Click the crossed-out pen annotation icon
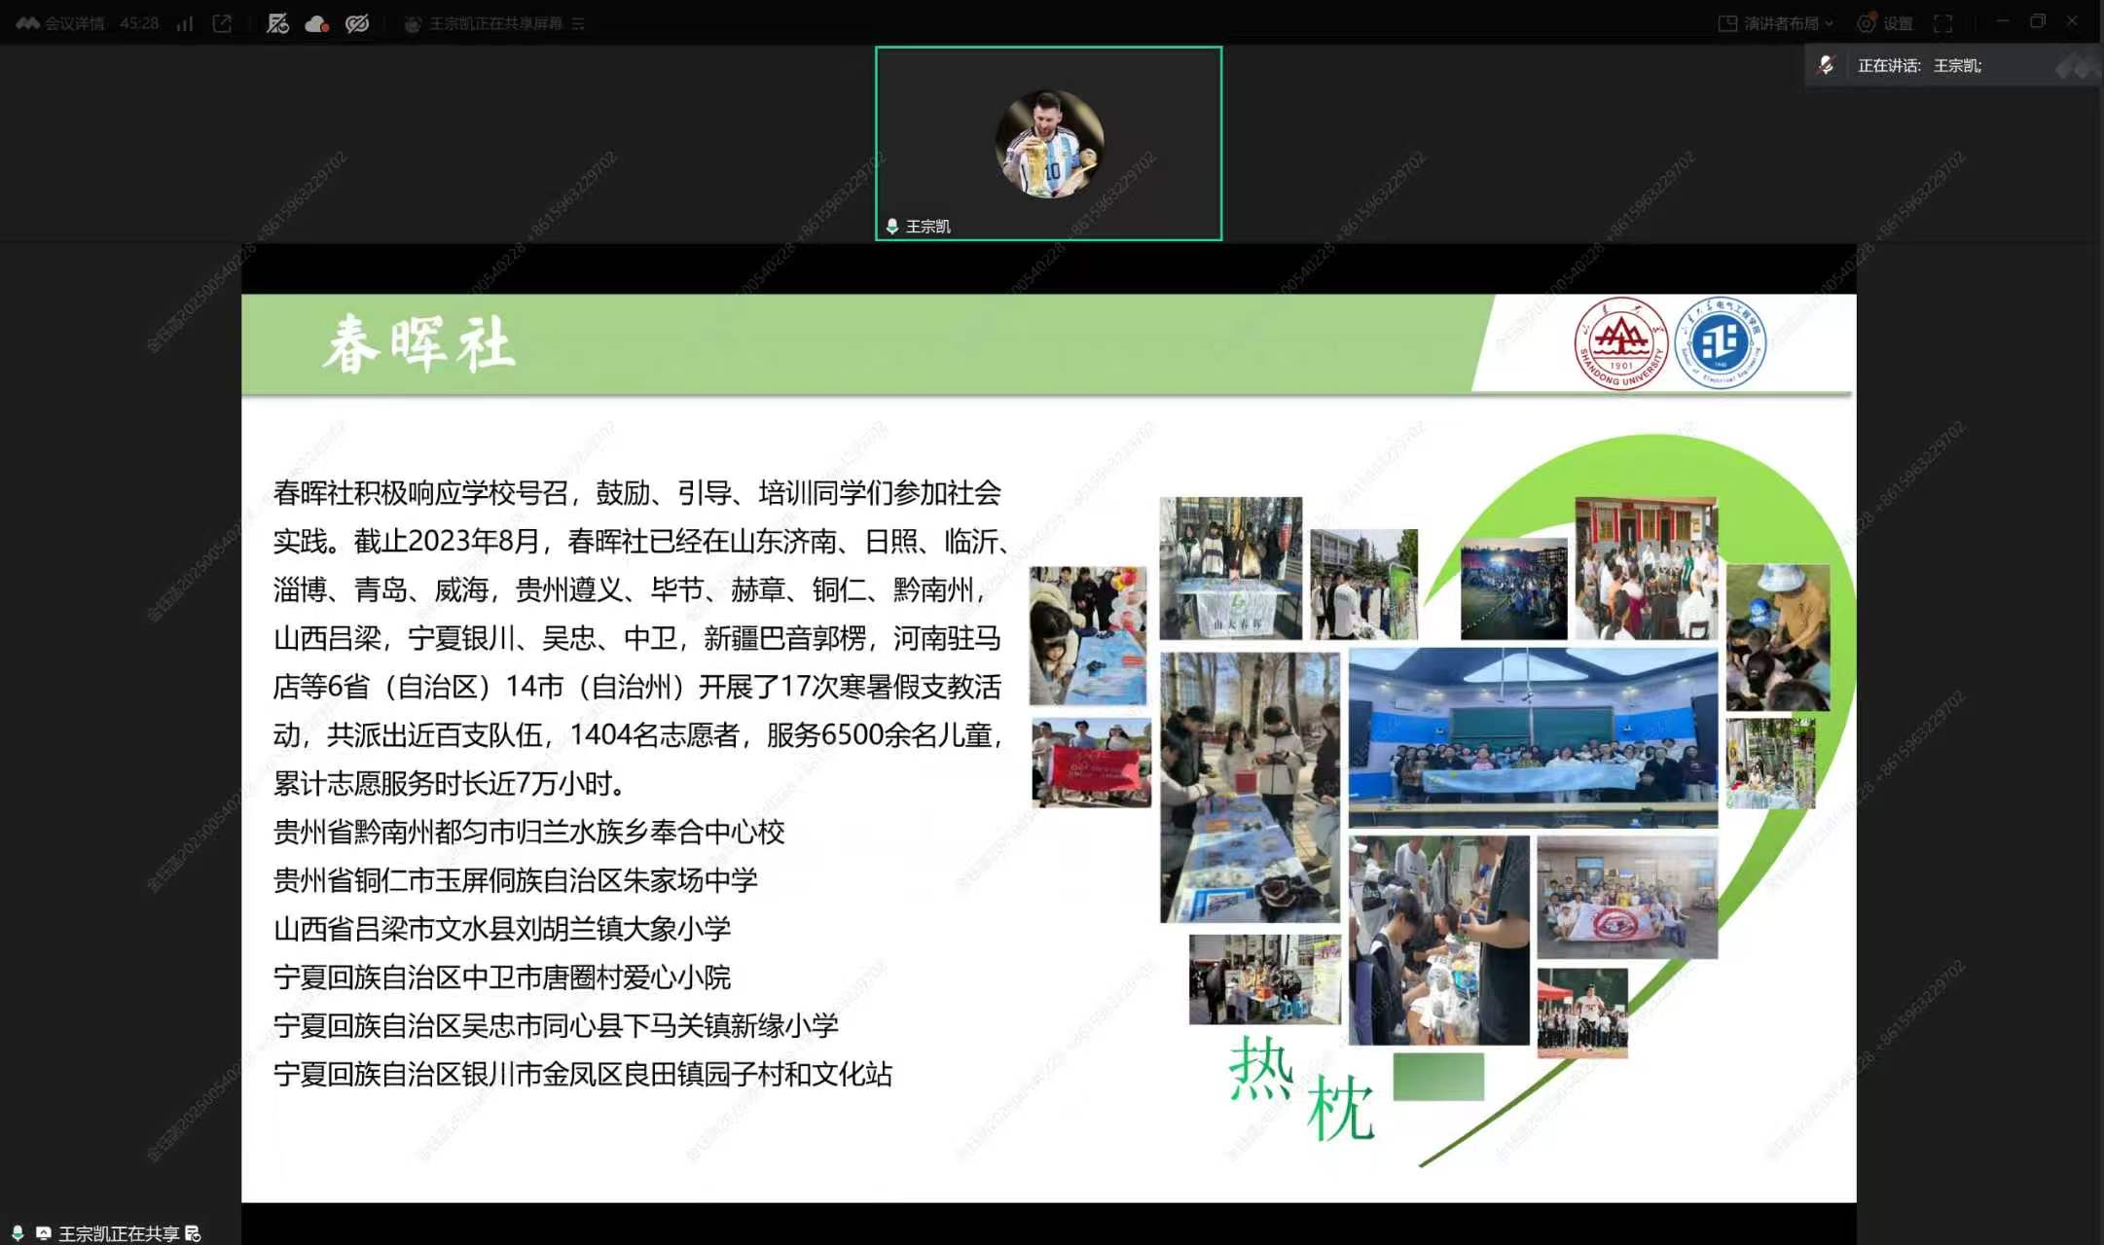This screenshot has width=2104, height=1245. pos(277,23)
